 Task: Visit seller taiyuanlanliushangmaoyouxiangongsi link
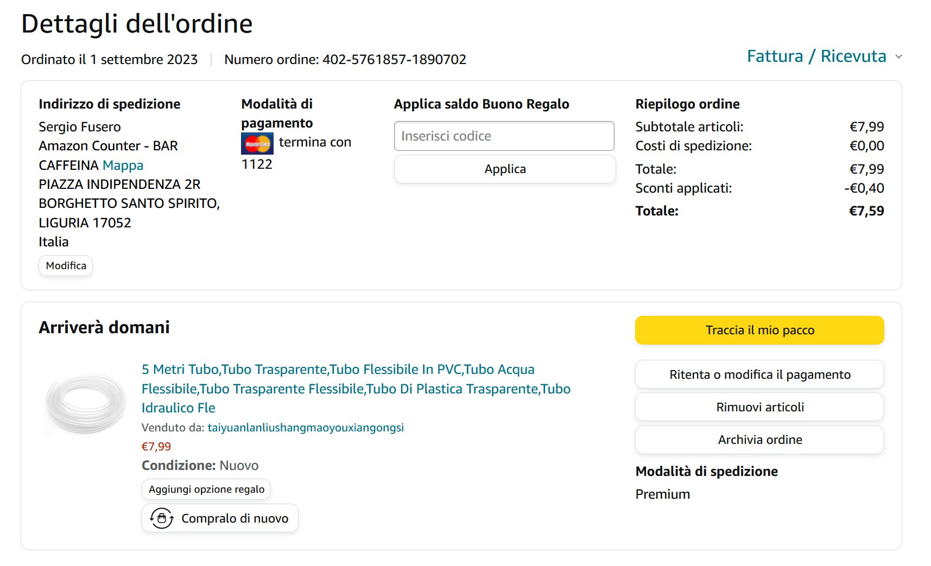click(x=305, y=428)
